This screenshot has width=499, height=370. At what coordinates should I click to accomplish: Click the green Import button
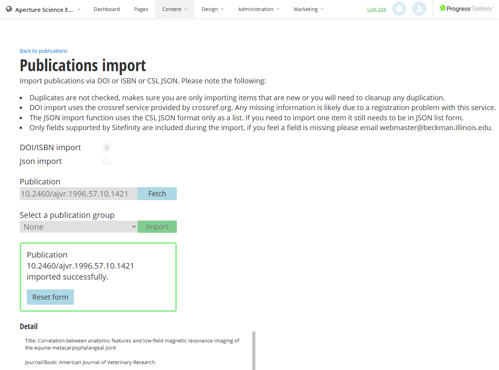click(157, 226)
